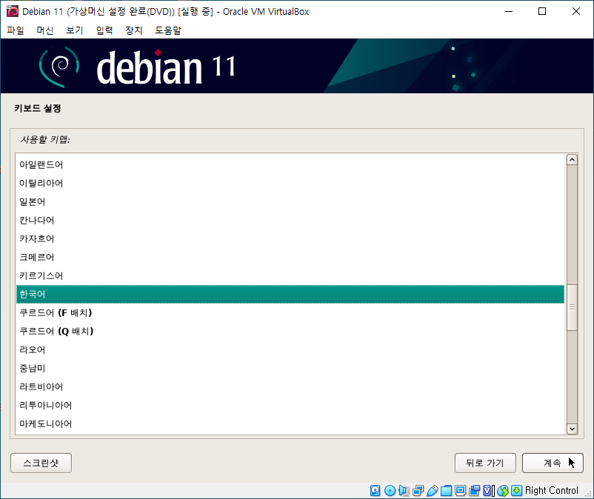
Task: Select 크메르어 keymap
Action: (290, 258)
